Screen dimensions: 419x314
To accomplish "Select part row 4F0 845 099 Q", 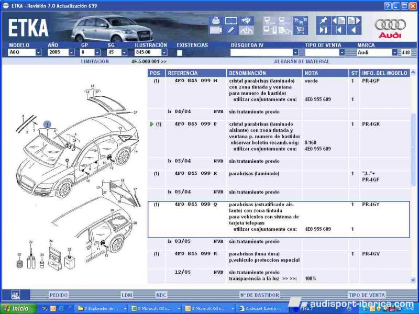I will click(x=279, y=219).
